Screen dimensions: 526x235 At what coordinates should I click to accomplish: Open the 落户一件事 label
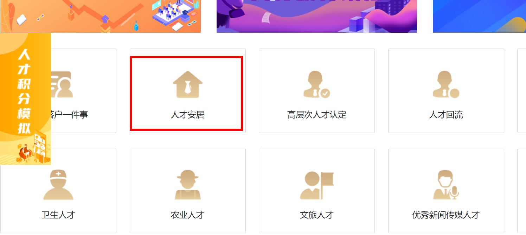[70, 115]
